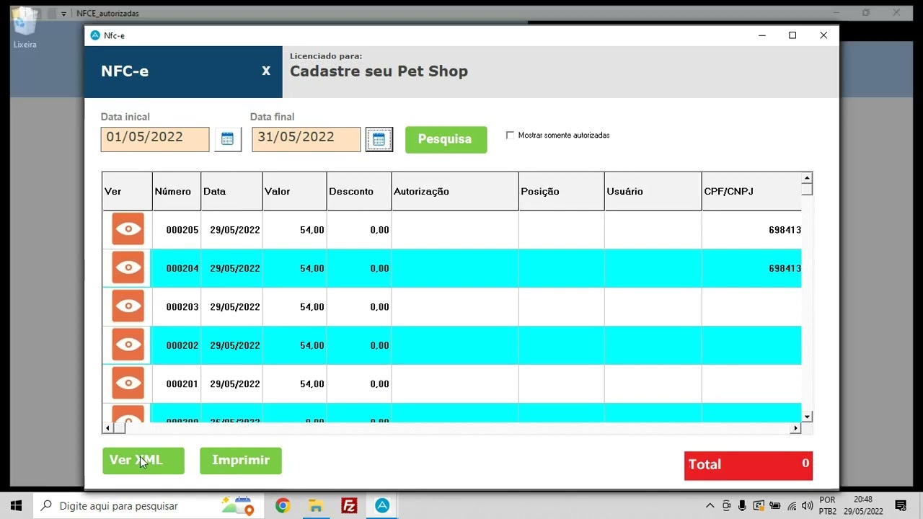Open calendar picker for Data inicial
923x519 pixels.
(x=227, y=139)
